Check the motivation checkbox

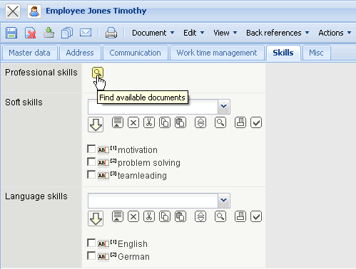91,149
